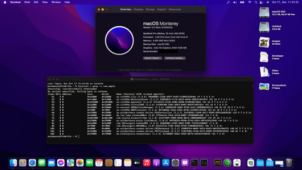Open Finder from the Dock

coord(13,163)
